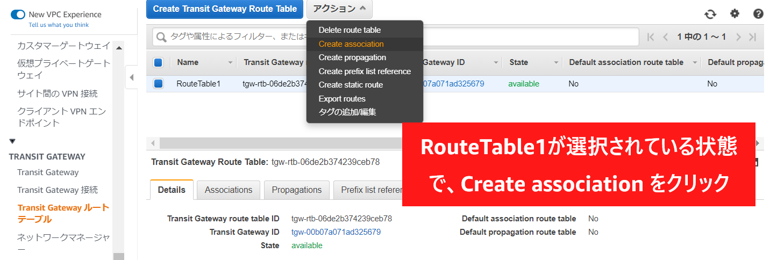The width and height of the screenshot is (770, 260).
Task: Uncheck the RouteTable1 row checkbox
Action: [x=158, y=84]
